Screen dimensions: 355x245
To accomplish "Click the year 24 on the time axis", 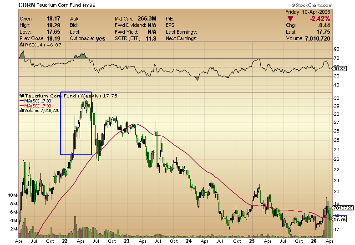I will pyautogui.click(x=188, y=241).
